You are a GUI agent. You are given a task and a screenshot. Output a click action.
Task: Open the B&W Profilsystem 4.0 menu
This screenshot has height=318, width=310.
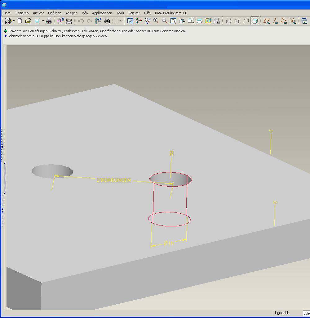171,13
